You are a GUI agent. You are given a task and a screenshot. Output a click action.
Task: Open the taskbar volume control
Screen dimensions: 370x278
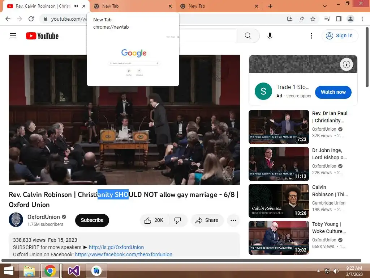pos(336,271)
